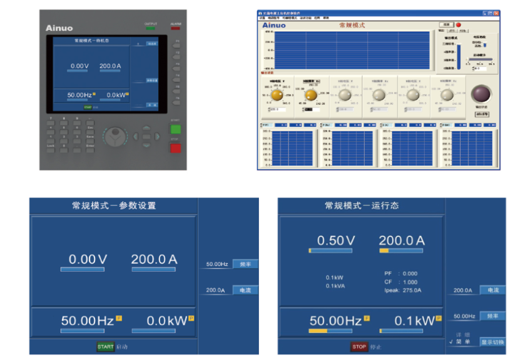Image resolution: width=523 pixels, height=363 pixels.
Task: Open the 电流 setting in parameter screen
Action: click(x=245, y=290)
